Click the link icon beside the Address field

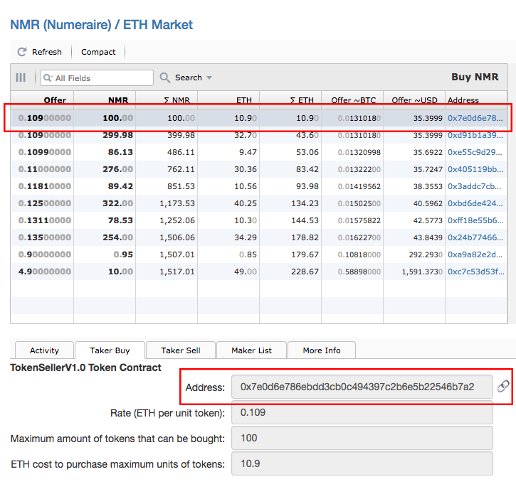[503, 387]
